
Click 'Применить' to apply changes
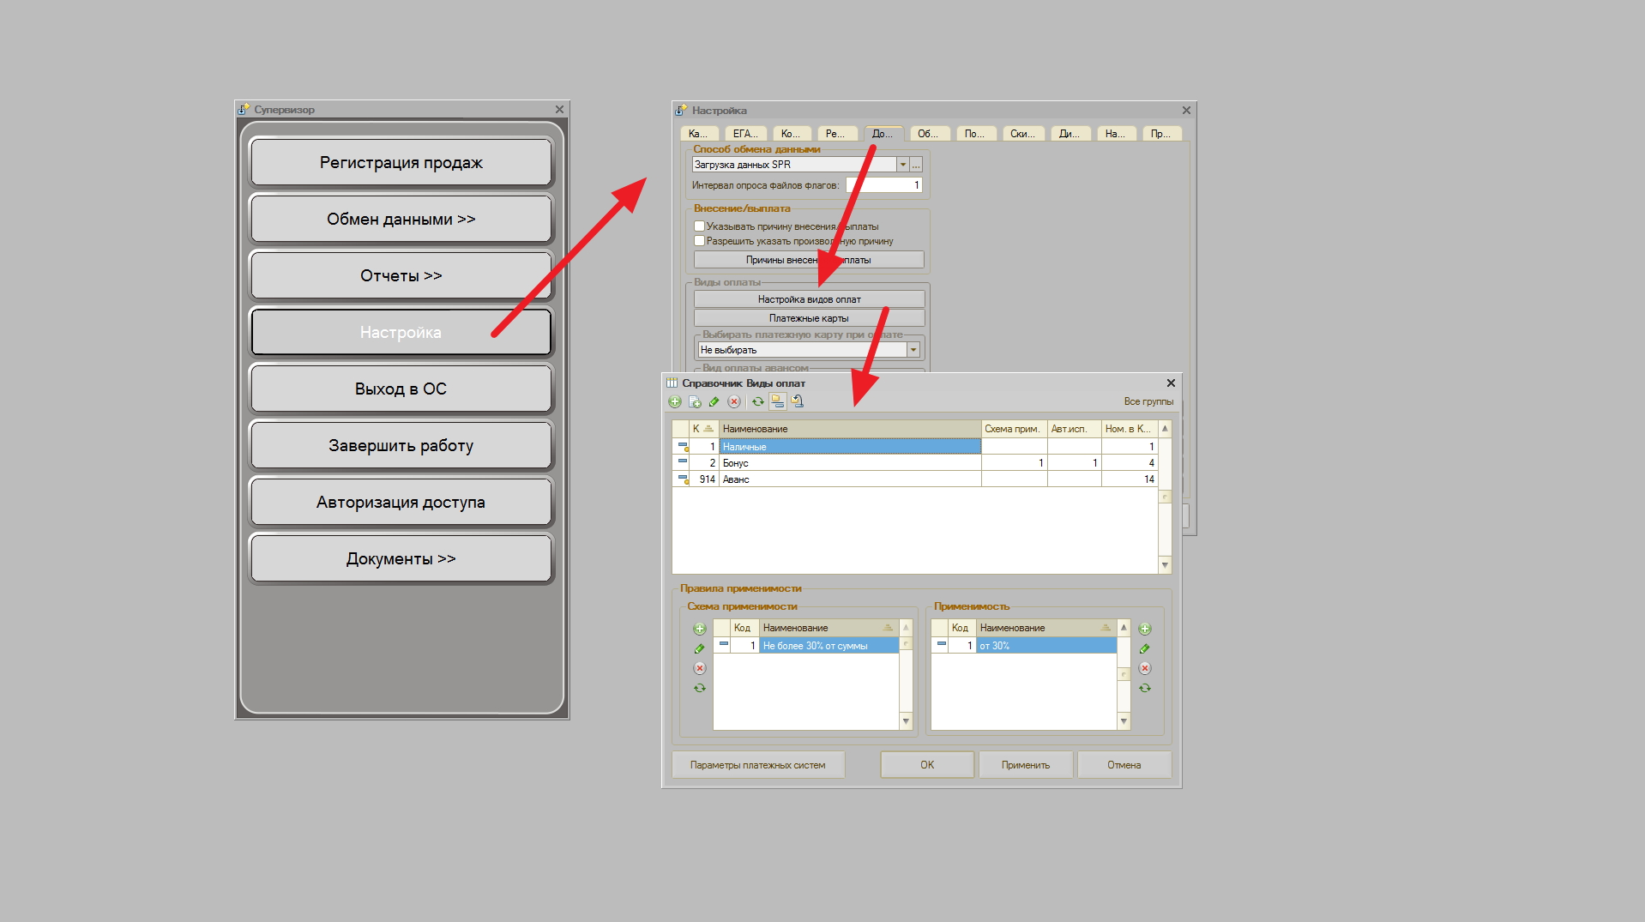(1025, 765)
